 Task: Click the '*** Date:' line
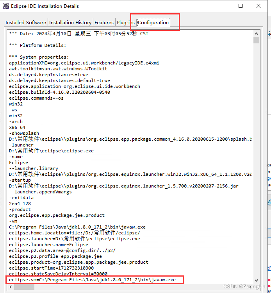coord(78,34)
